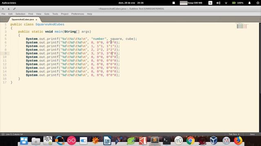
Task: Open the date and time calendar
Action: 131,3
